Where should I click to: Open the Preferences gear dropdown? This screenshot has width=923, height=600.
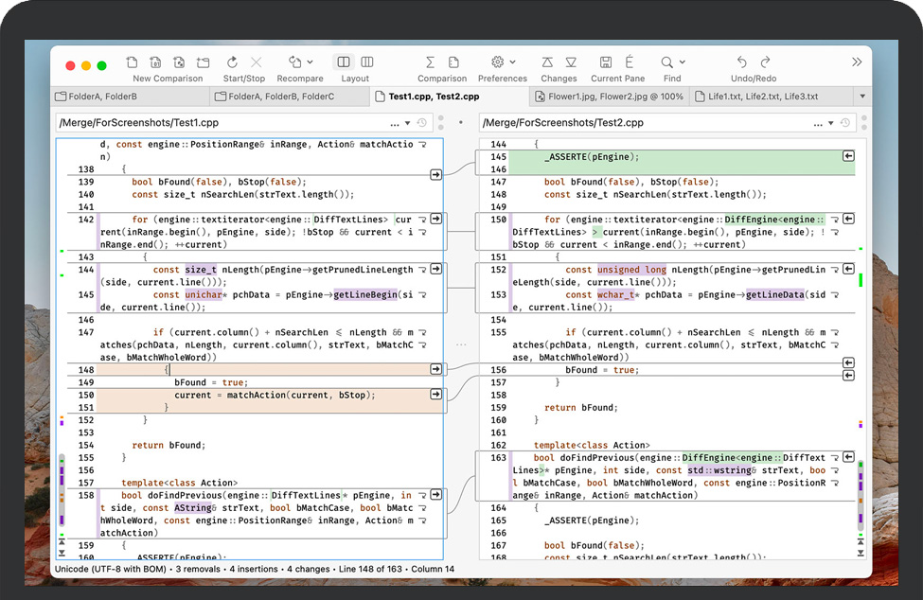point(512,62)
